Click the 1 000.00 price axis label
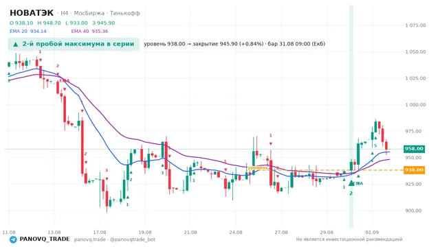Image resolution: width=440 pixels, height=247 pixels. [x=415, y=105]
